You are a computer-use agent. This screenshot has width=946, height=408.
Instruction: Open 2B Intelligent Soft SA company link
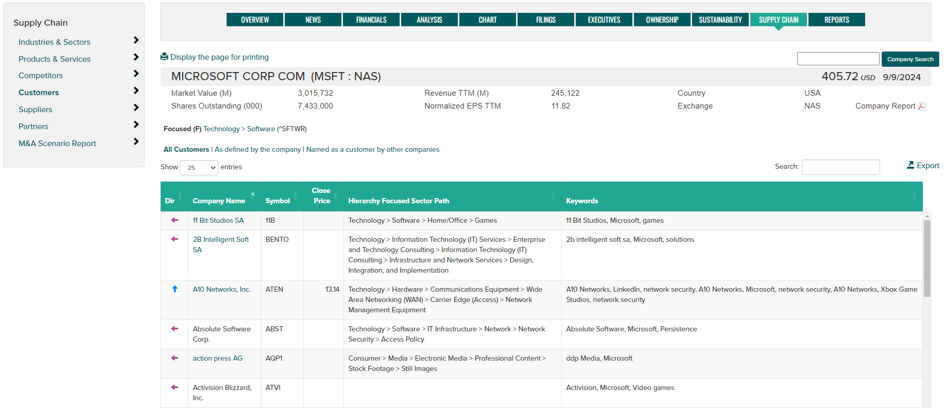point(221,244)
